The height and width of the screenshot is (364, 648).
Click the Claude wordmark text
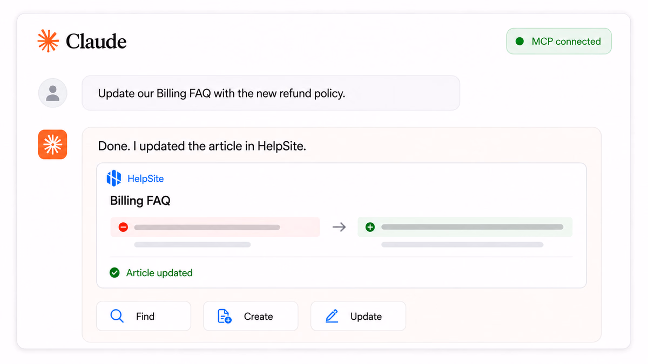click(x=96, y=42)
